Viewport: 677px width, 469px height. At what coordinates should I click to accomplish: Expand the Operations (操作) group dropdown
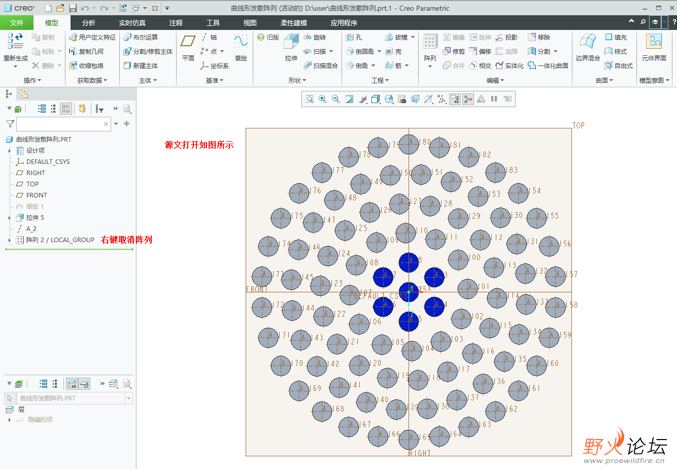coord(32,80)
